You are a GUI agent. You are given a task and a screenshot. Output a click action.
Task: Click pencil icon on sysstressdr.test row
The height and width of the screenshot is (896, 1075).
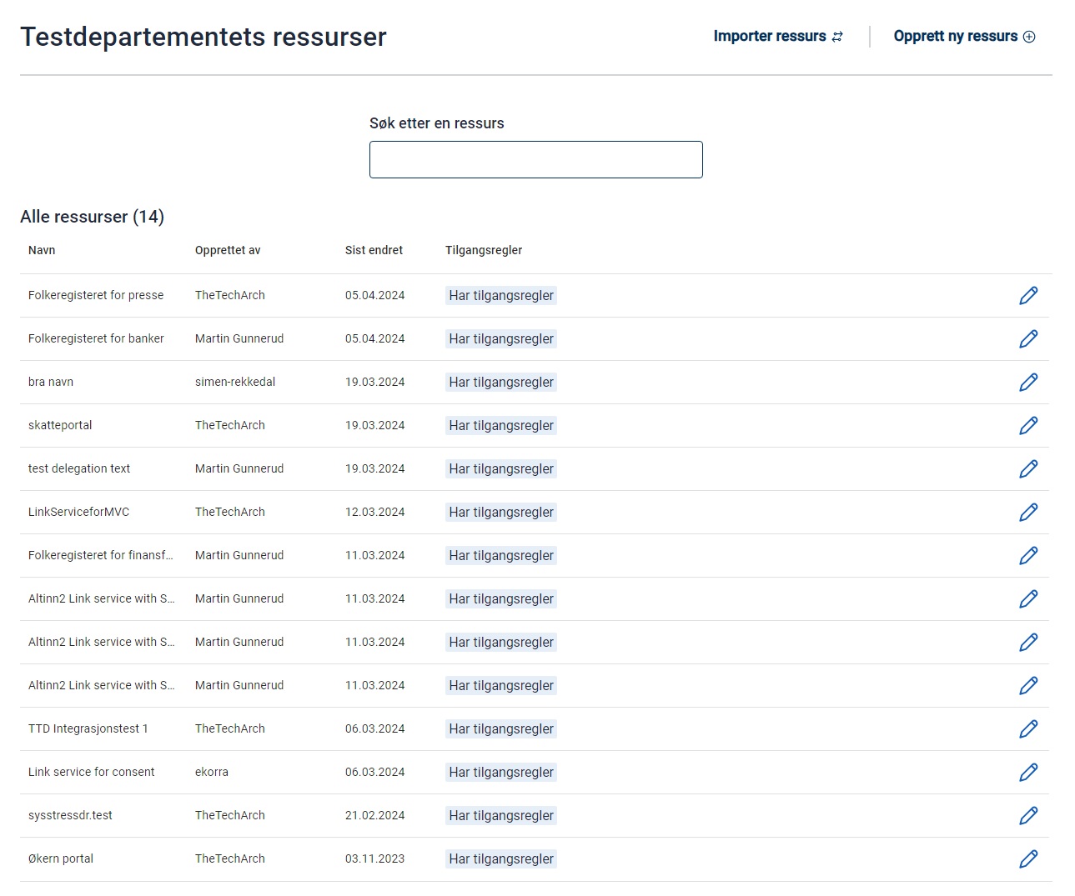click(x=1028, y=816)
